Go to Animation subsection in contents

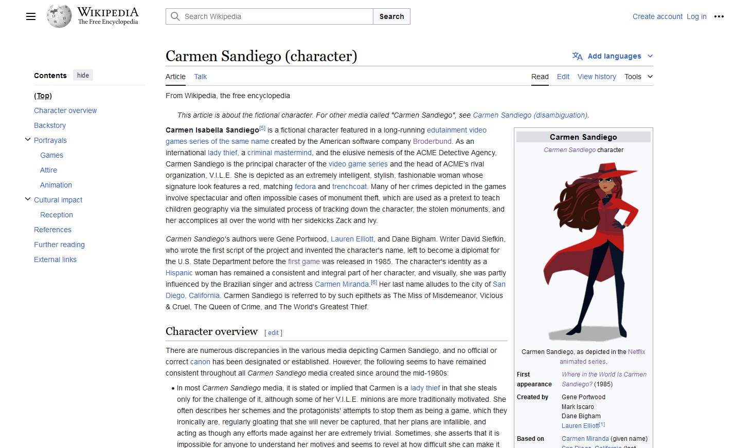coord(56,185)
